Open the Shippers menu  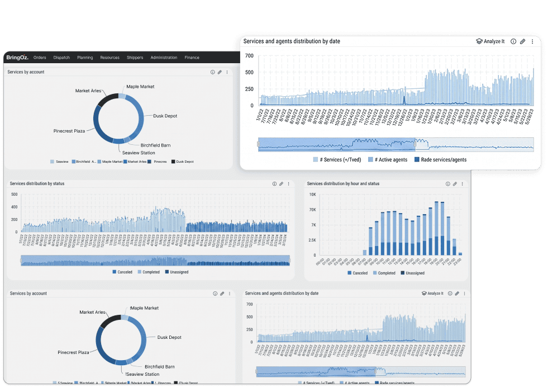click(135, 58)
